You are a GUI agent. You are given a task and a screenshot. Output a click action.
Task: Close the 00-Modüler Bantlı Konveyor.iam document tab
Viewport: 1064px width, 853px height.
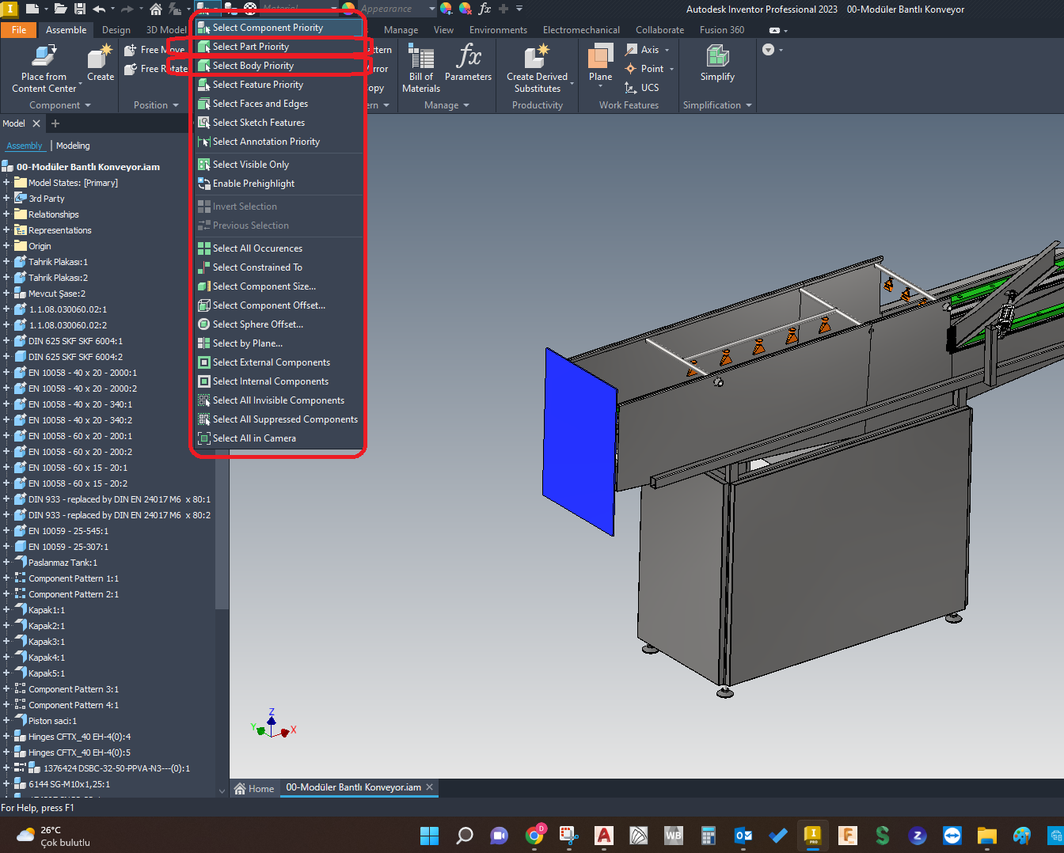(x=430, y=787)
